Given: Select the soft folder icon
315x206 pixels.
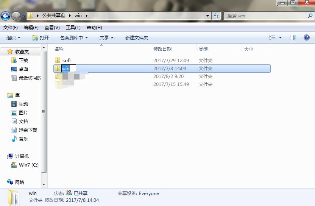Looking at the screenshot, I should (x=58, y=60).
